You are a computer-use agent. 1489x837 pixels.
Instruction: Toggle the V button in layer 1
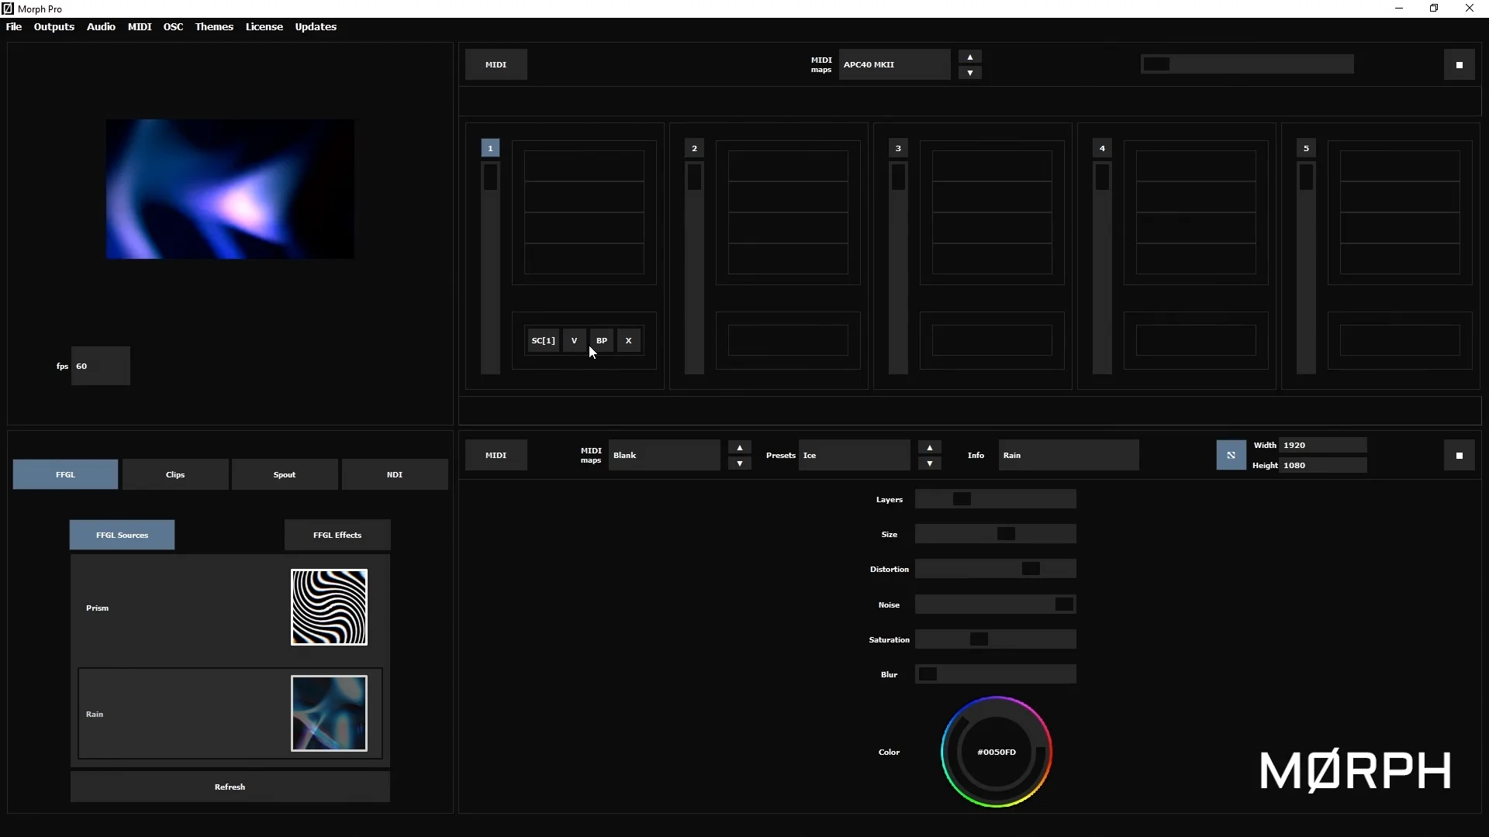point(574,340)
